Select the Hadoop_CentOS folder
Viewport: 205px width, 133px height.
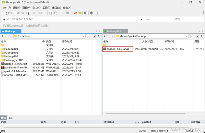pos(14,60)
